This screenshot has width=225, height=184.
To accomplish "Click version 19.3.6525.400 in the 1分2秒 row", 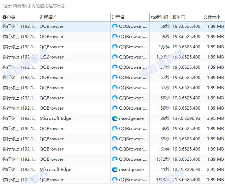I will pos(186,159).
